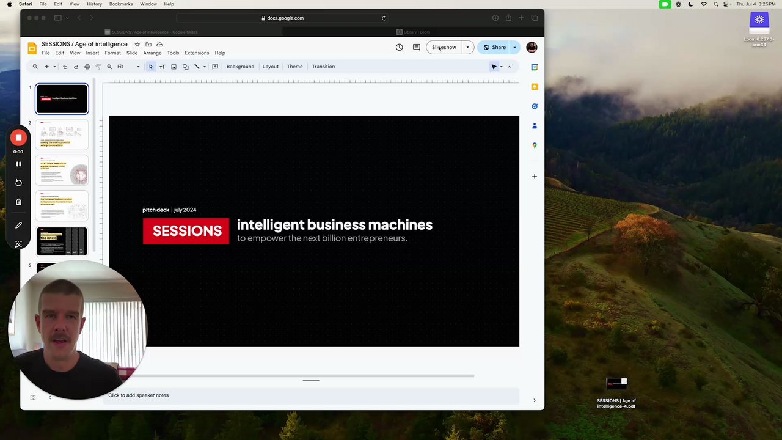Open the Extensions menu
Screen dimensions: 782x440
coord(197,53)
